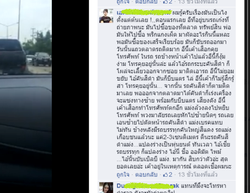Click the thumbs-up icon below the long comment

tap(165, 175)
